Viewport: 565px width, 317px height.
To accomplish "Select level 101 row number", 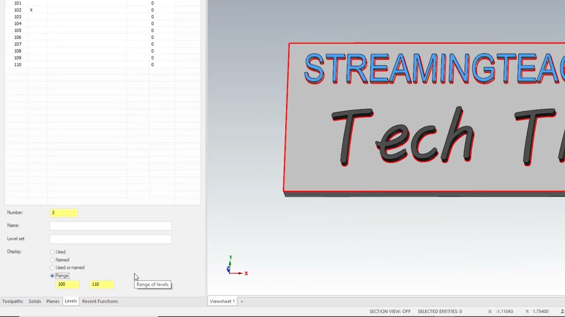I will coord(18,3).
